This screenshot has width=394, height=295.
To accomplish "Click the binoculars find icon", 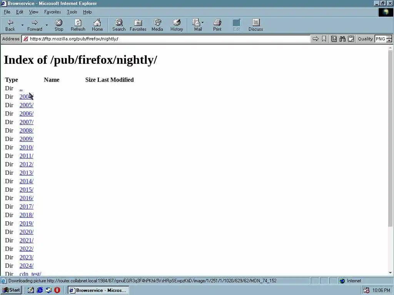I will [342, 39].
